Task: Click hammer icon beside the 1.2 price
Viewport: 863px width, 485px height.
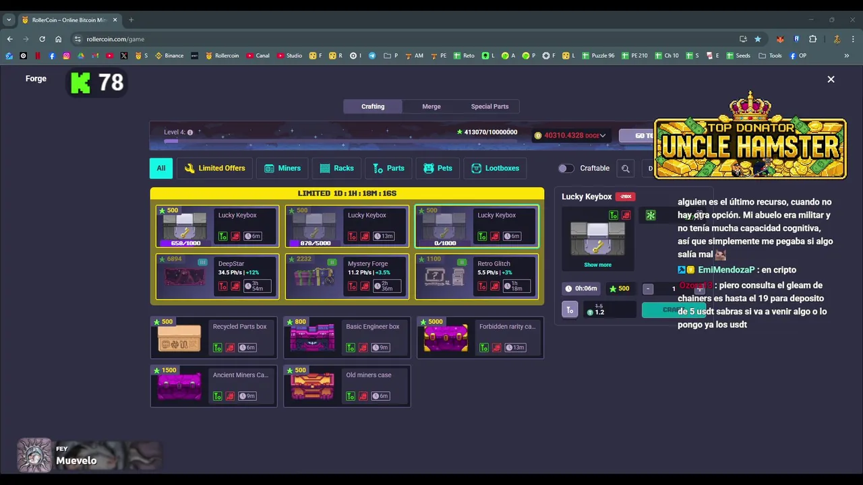Action: tap(570, 310)
